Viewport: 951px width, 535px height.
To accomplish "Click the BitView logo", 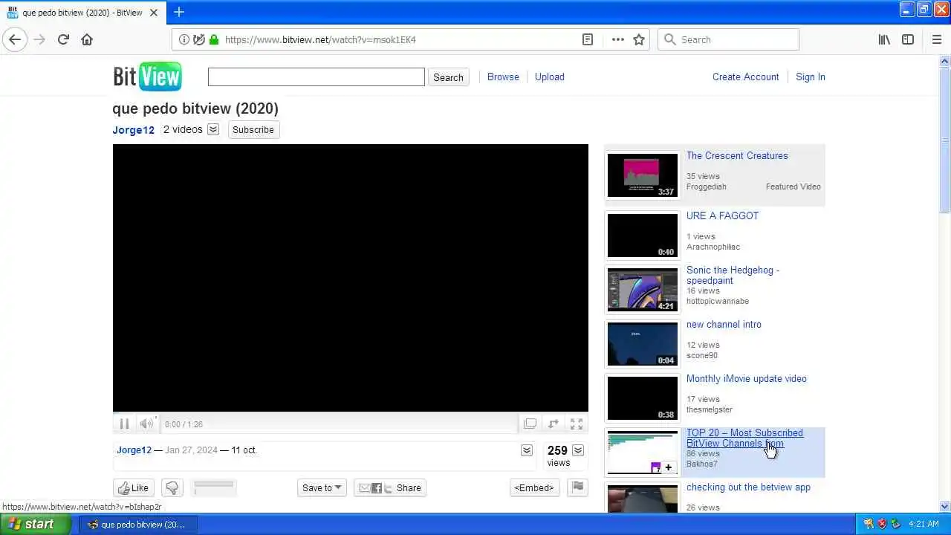I will point(147,77).
